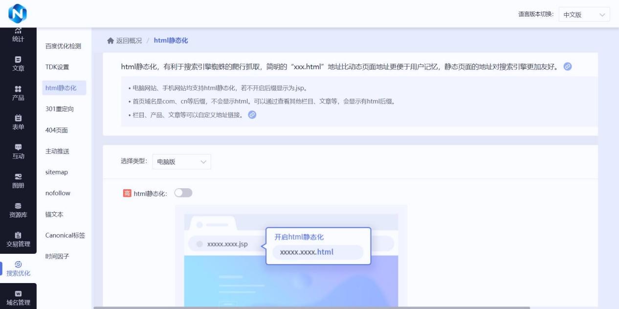Viewport: 619px width, 309px height.
Task: Click link icon after 自定义地址链接 note
Action: click(x=252, y=115)
